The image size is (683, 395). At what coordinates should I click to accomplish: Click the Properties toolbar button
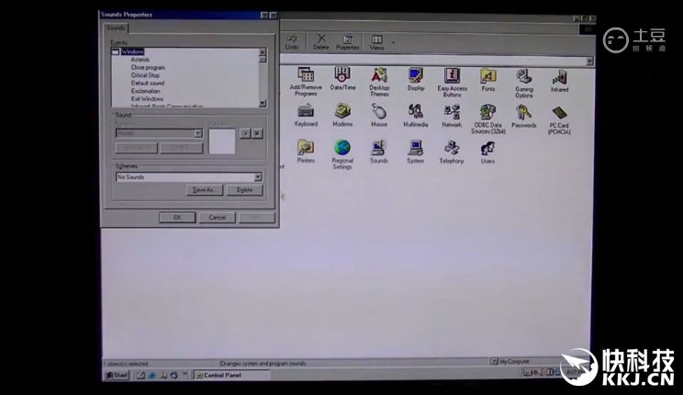click(x=347, y=42)
